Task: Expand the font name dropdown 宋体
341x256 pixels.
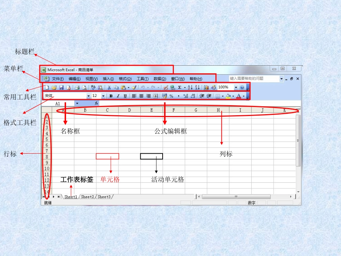Action: click(88, 96)
